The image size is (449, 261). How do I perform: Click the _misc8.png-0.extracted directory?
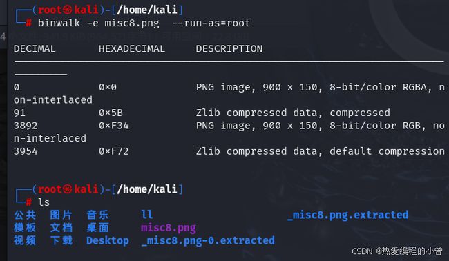click(x=208, y=241)
